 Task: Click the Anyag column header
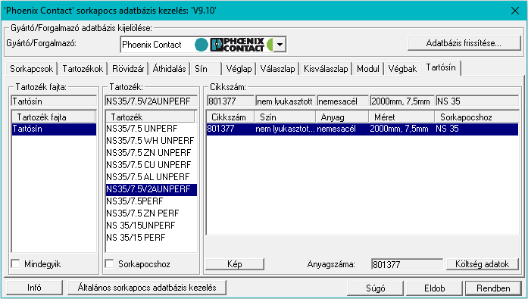pos(342,117)
